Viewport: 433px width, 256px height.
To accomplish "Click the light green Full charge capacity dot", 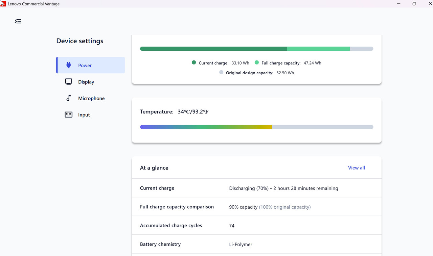I will (x=257, y=62).
